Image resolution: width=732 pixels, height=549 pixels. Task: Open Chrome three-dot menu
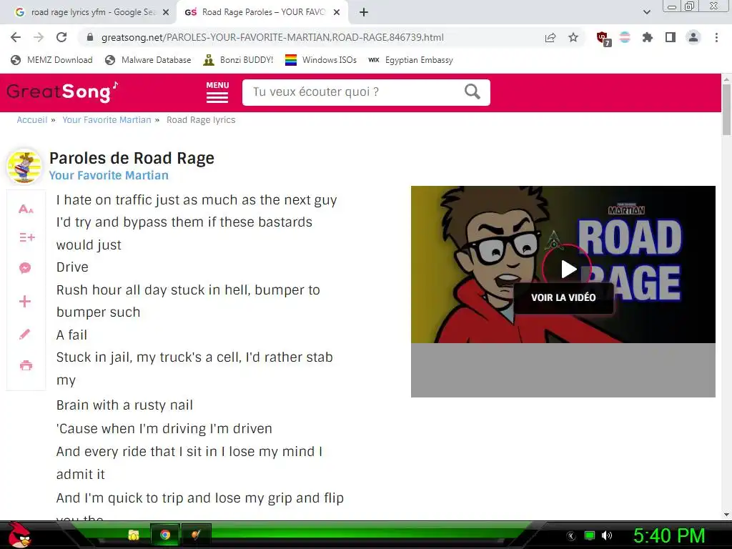click(716, 37)
